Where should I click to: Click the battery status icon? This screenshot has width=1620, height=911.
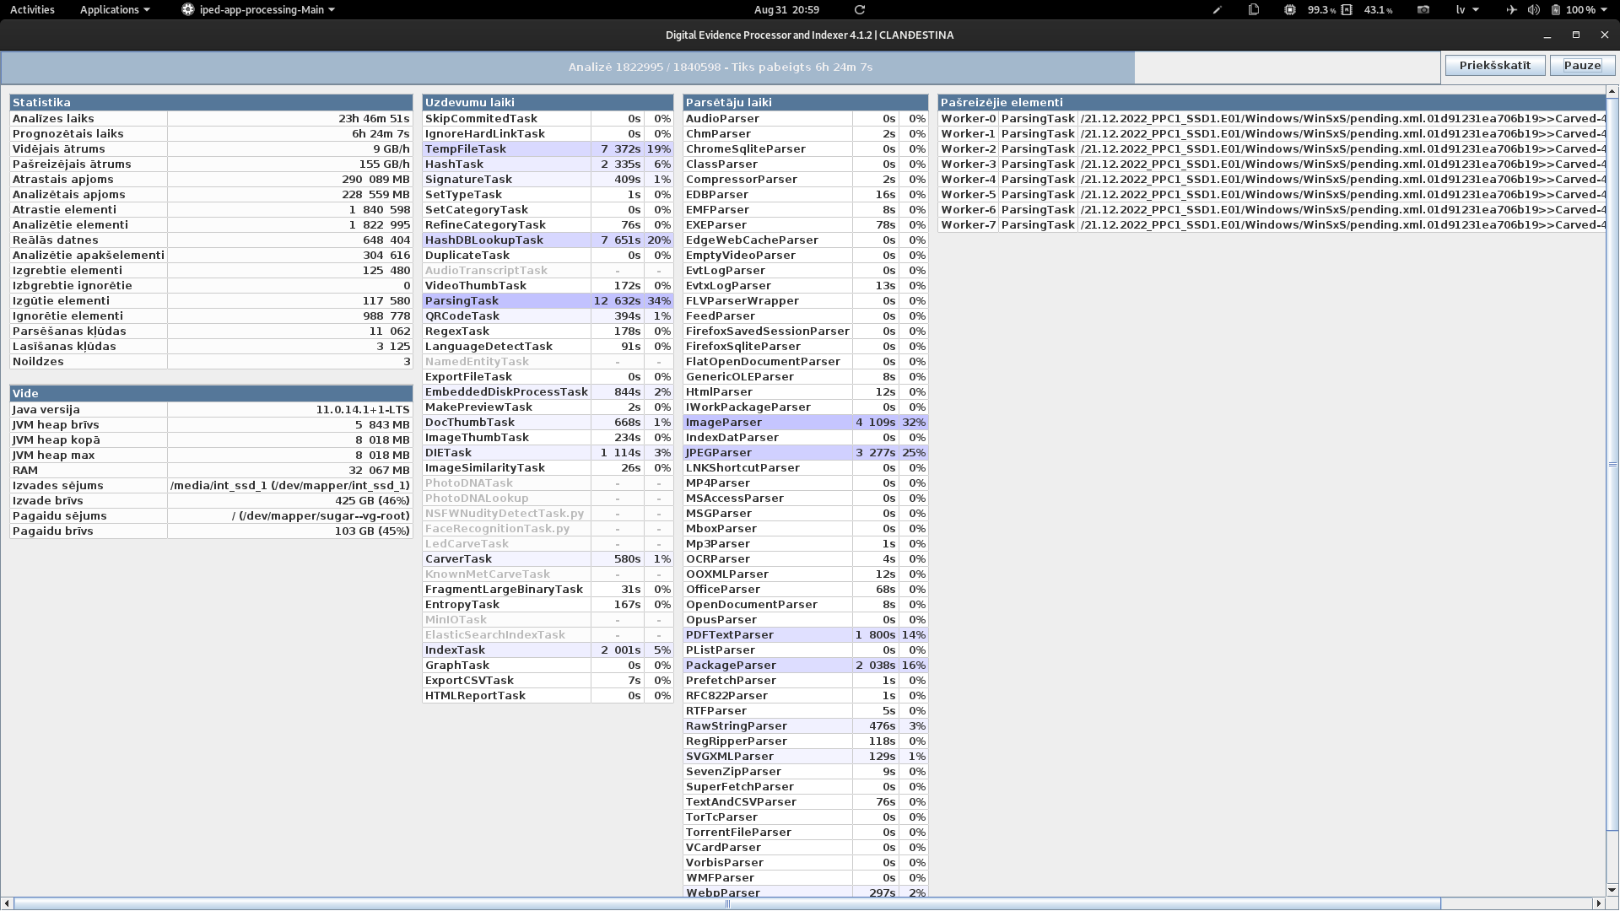(x=1556, y=10)
